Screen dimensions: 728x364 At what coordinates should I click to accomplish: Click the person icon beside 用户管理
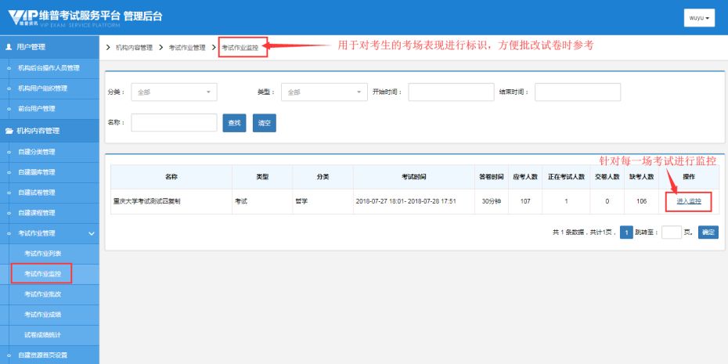point(9,47)
